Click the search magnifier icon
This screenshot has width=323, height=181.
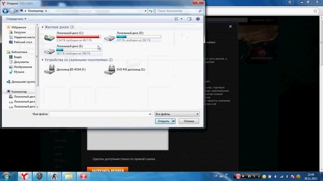(x=200, y=11)
